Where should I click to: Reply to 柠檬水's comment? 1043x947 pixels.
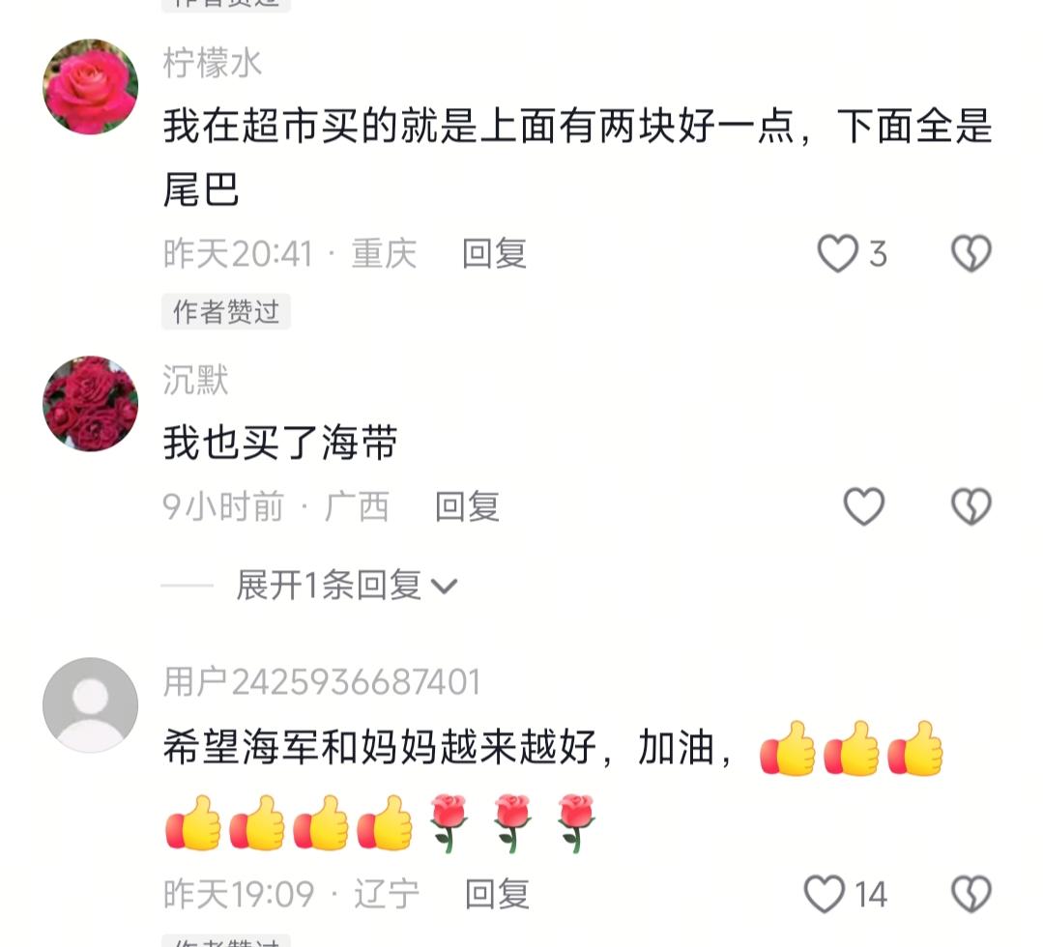click(494, 253)
